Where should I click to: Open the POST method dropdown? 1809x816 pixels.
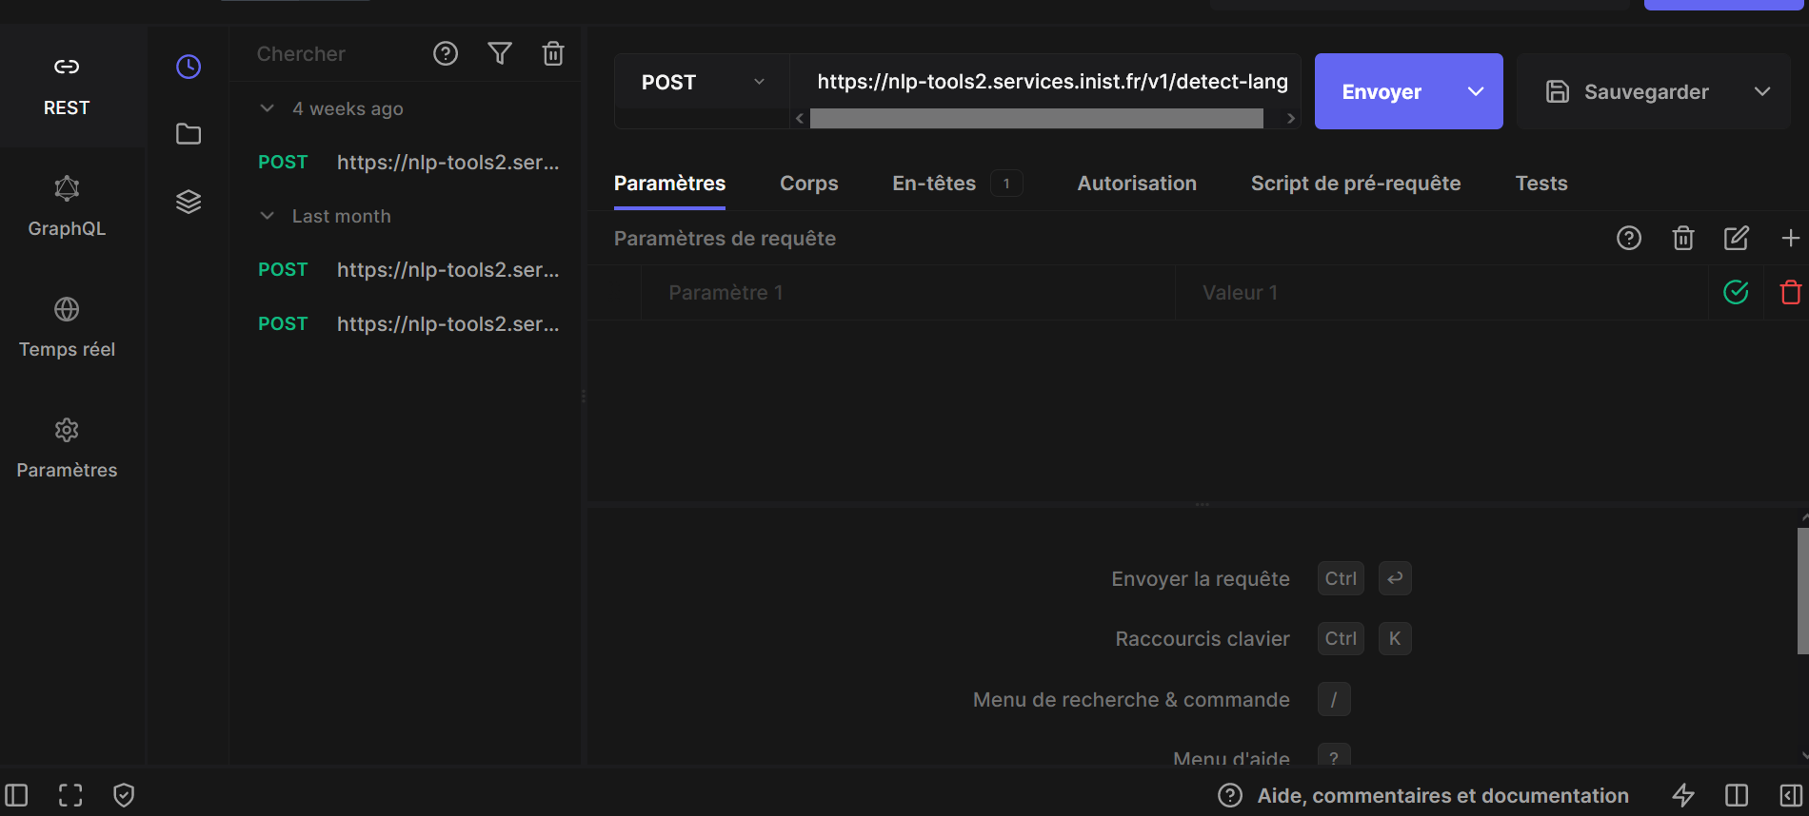click(x=702, y=83)
